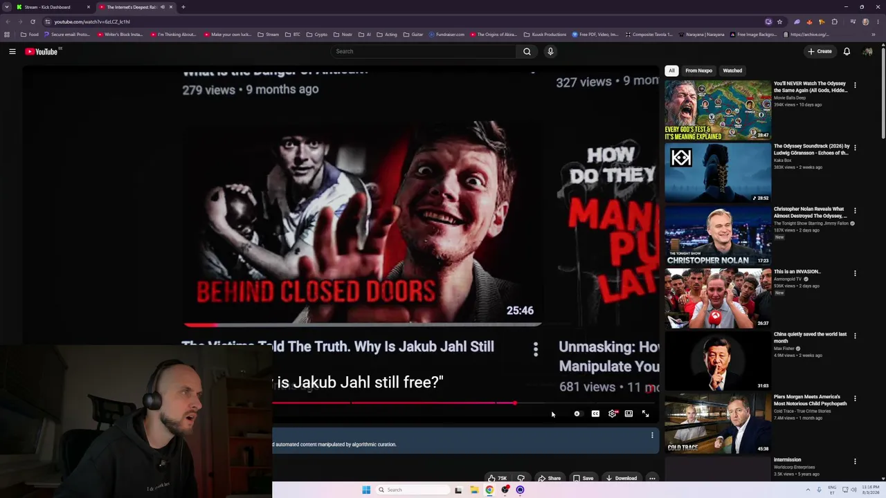Open the YouTube guide hamburger menu

coord(12,51)
